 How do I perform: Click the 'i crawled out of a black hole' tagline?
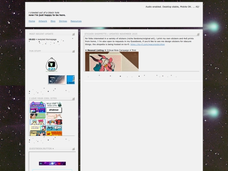[44, 13]
